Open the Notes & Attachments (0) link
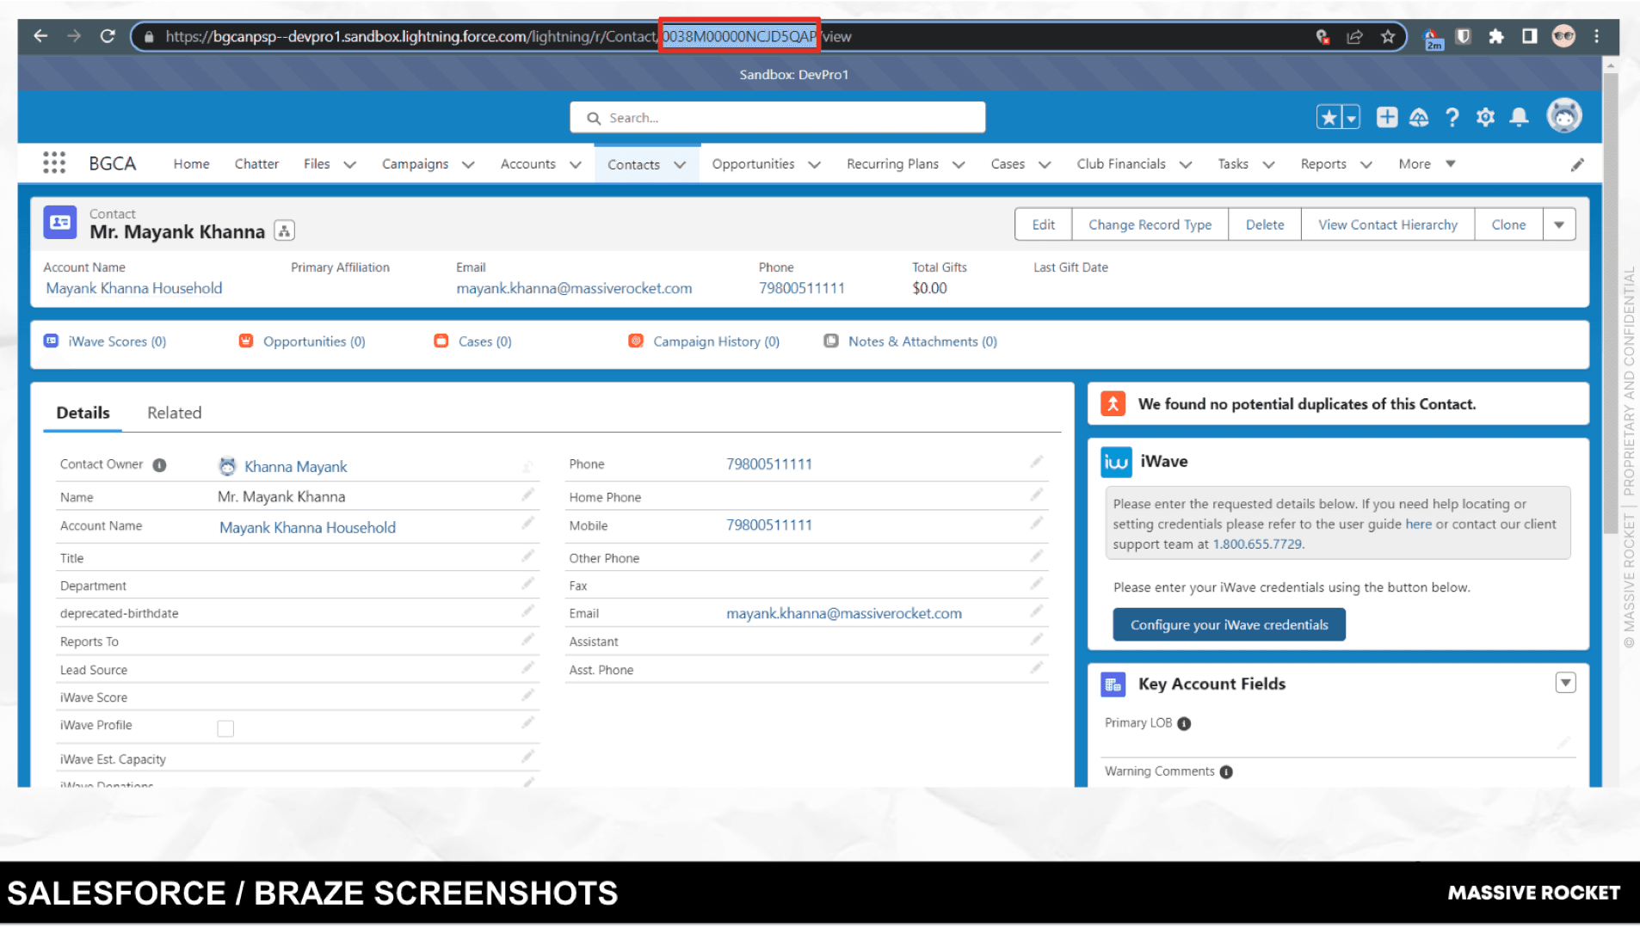1640x927 pixels. click(922, 341)
